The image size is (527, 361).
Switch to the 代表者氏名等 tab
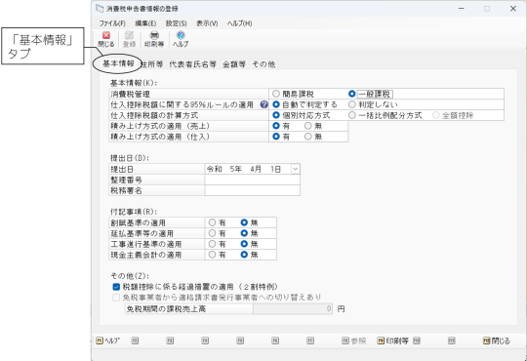[x=192, y=63]
